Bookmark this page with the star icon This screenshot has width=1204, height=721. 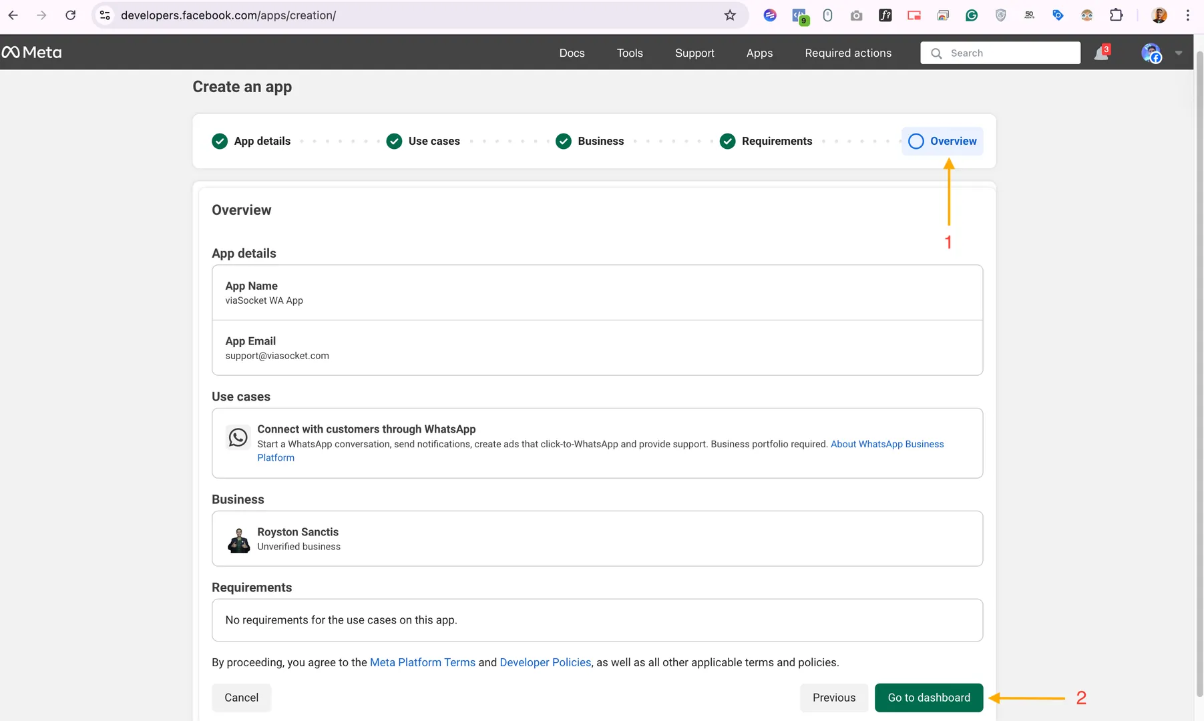pos(730,15)
